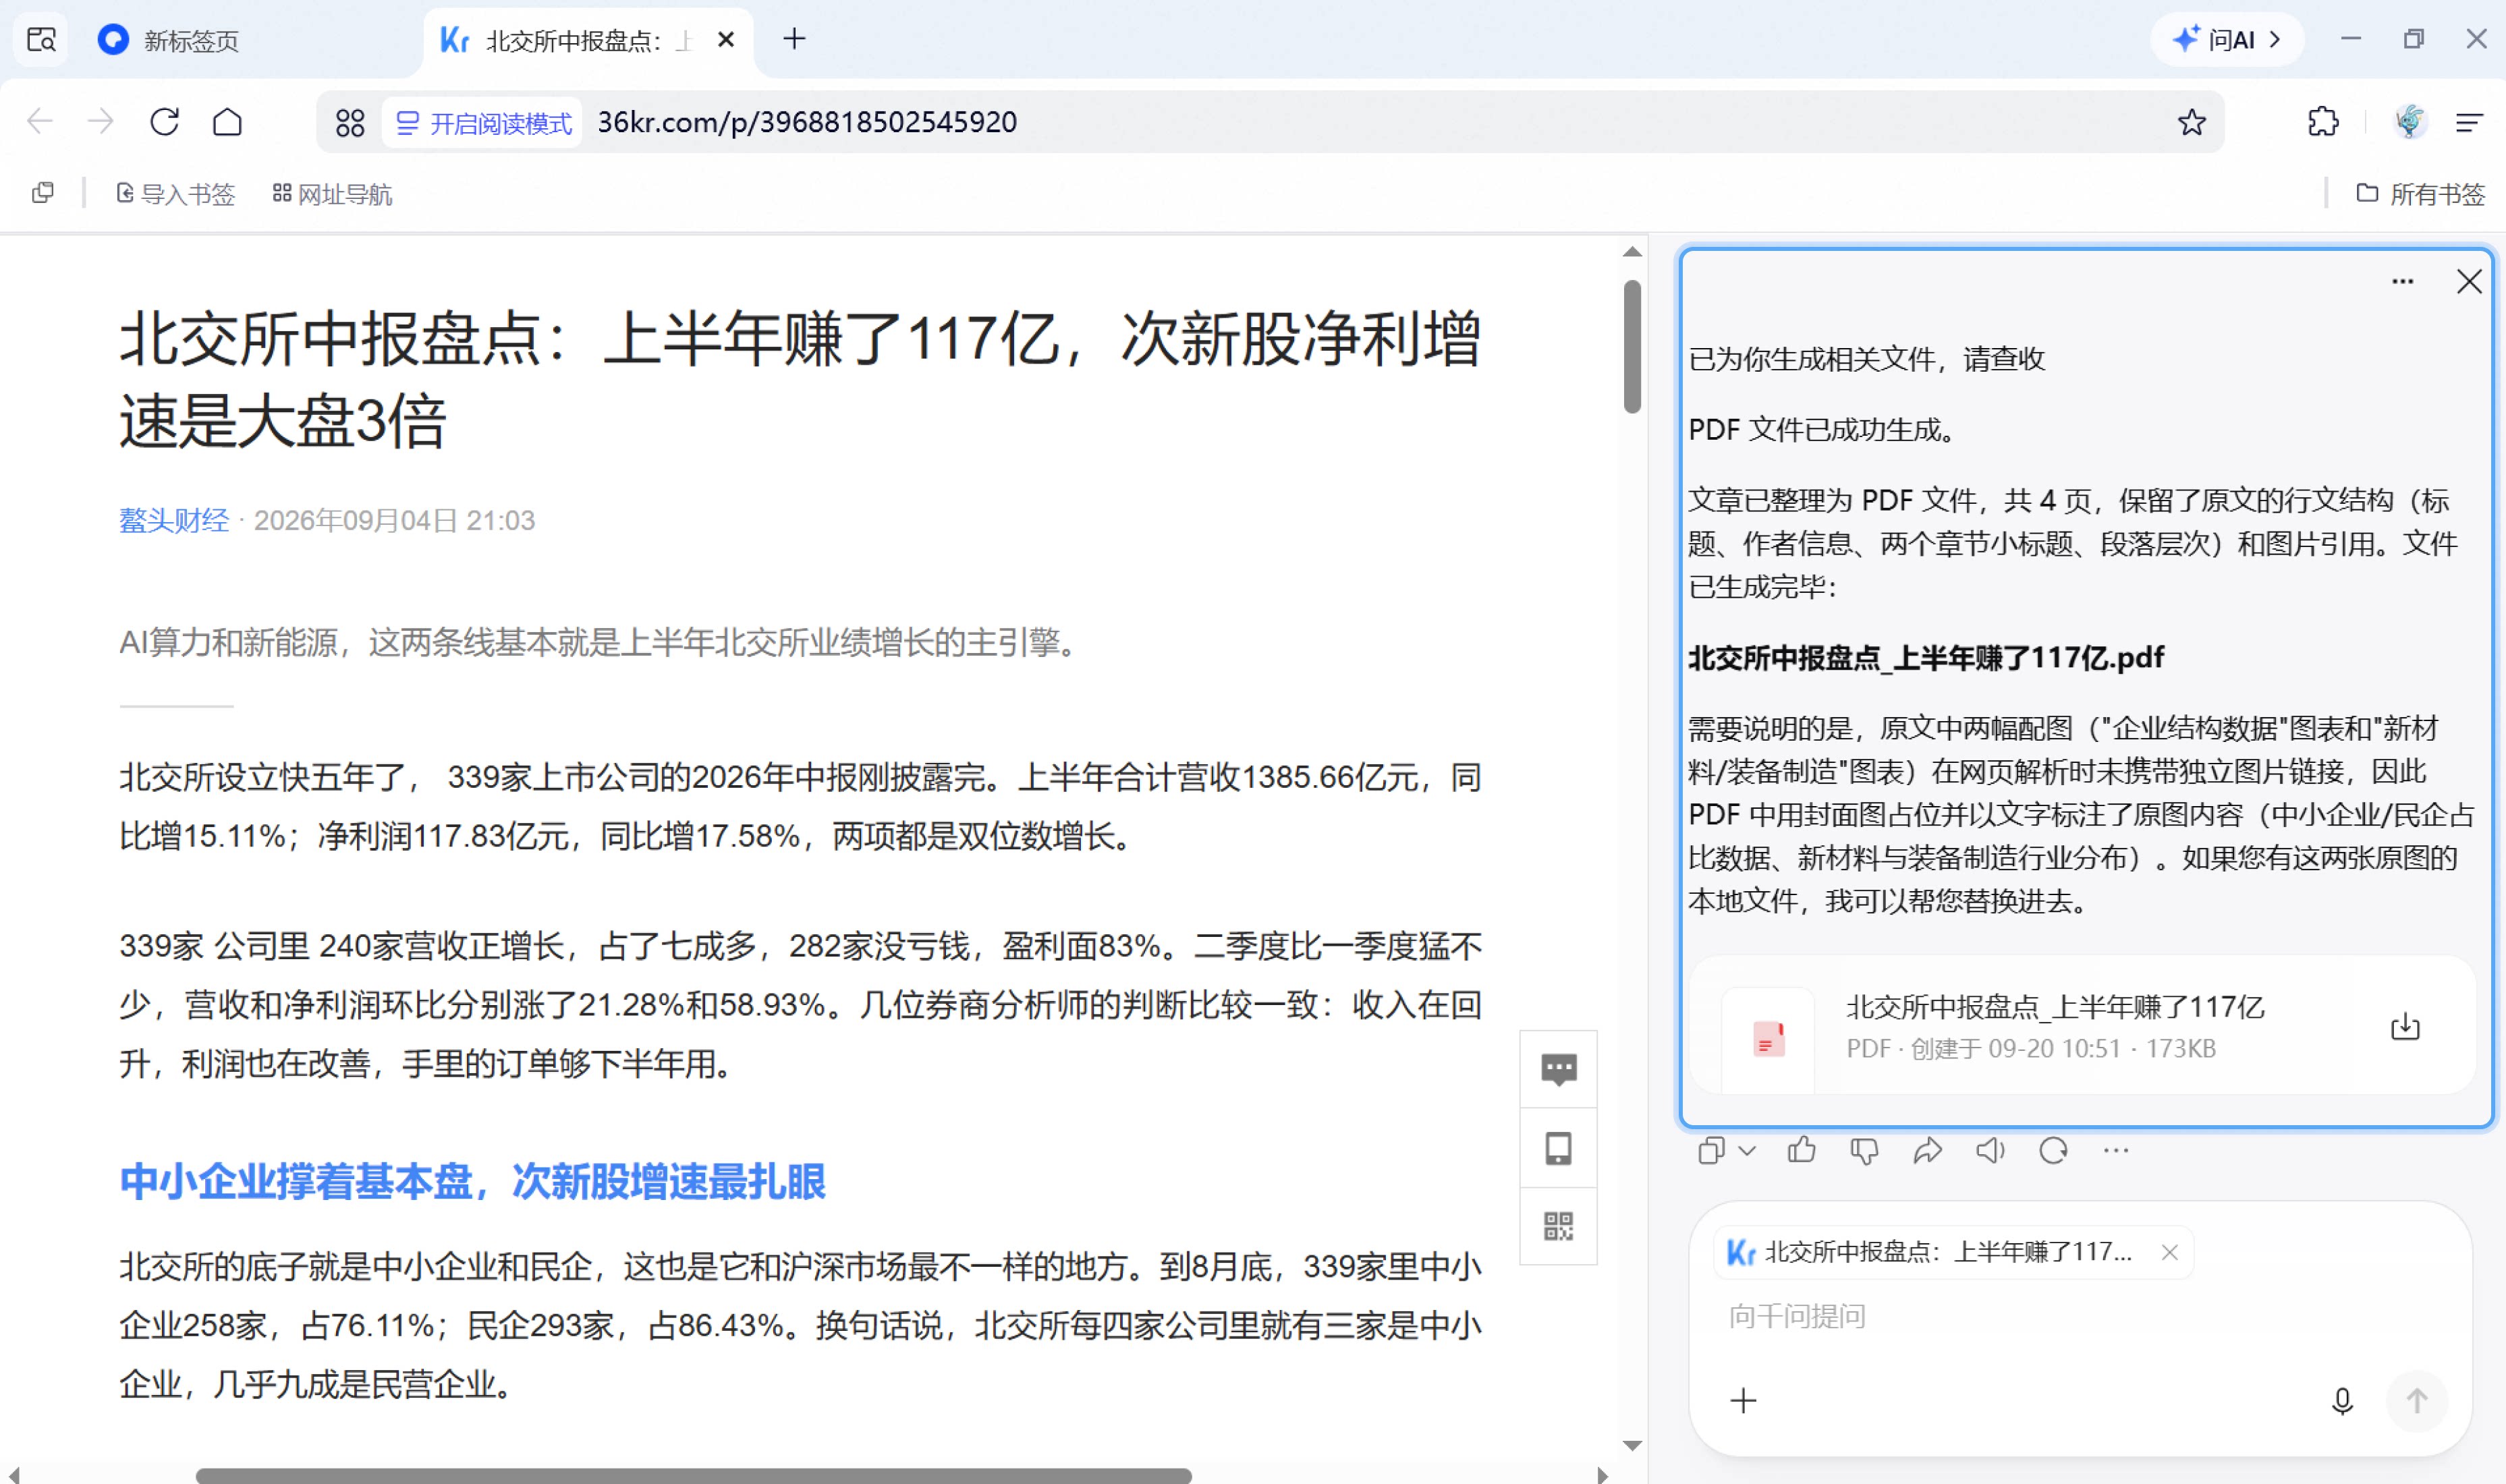
Task: Open the author link 鳌头财经
Action: [174, 520]
